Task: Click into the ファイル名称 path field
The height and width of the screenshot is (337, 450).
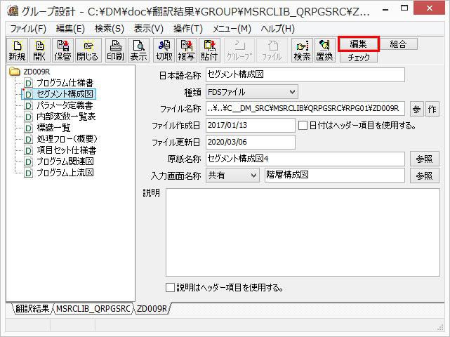Action: [x=305, y=109]
